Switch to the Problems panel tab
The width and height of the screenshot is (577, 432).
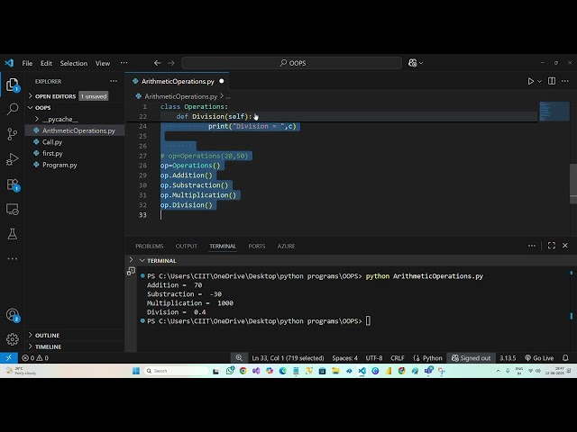[149, 246]
